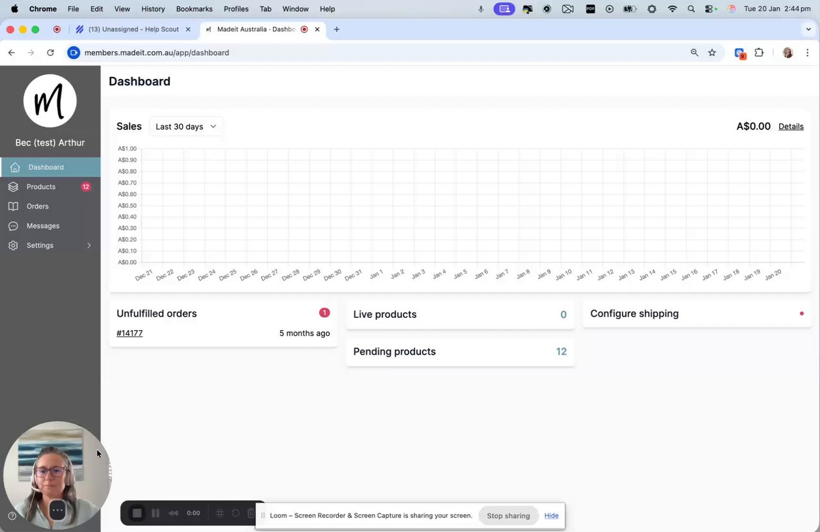Click the Dashboard house icon
Image resolution: width=820 pixels, height=532 pixels.
click(15, 167)
